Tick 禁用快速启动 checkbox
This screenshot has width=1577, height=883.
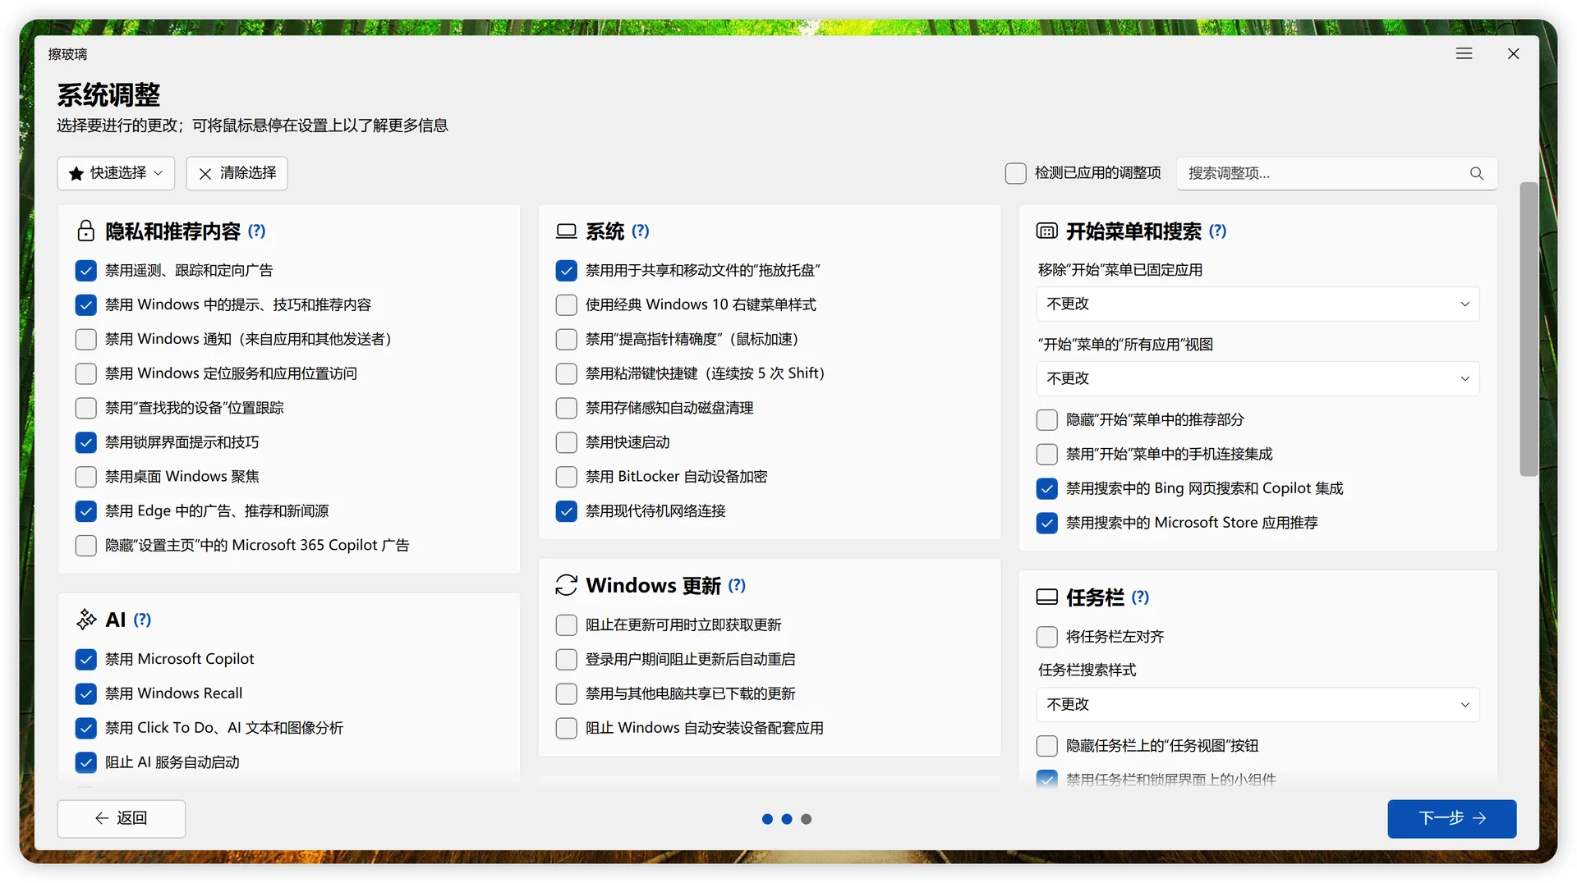566,442
